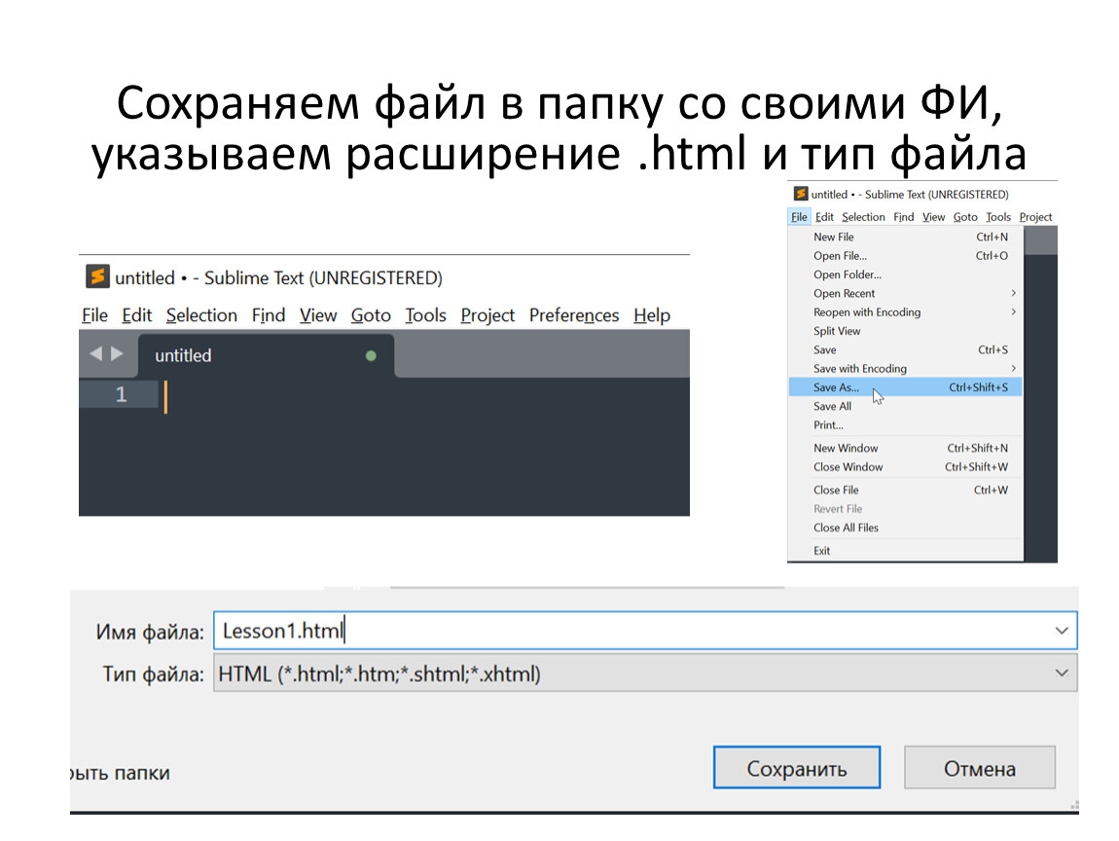Open the file name history dropdown arrow

tap(1062, 631)
